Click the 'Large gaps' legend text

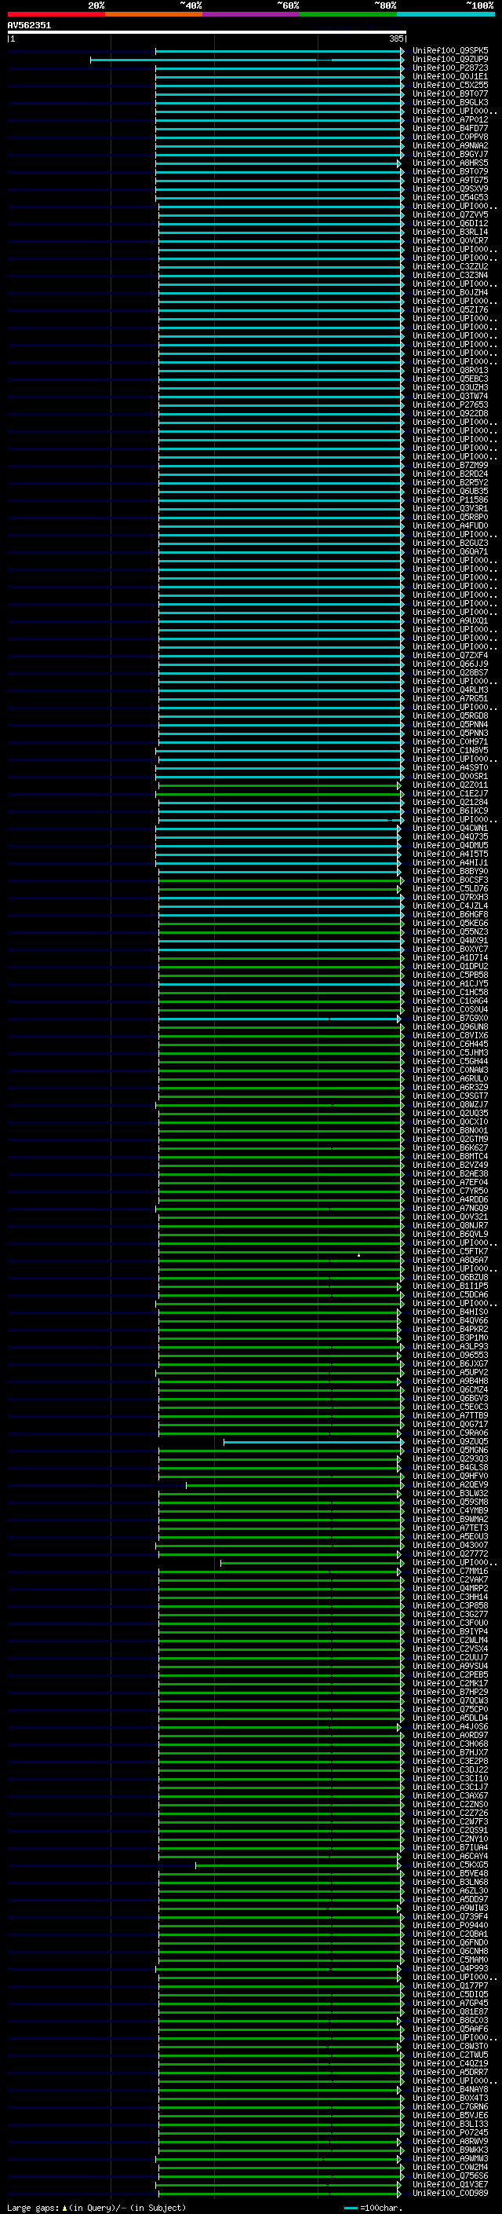coord(33,2207)
